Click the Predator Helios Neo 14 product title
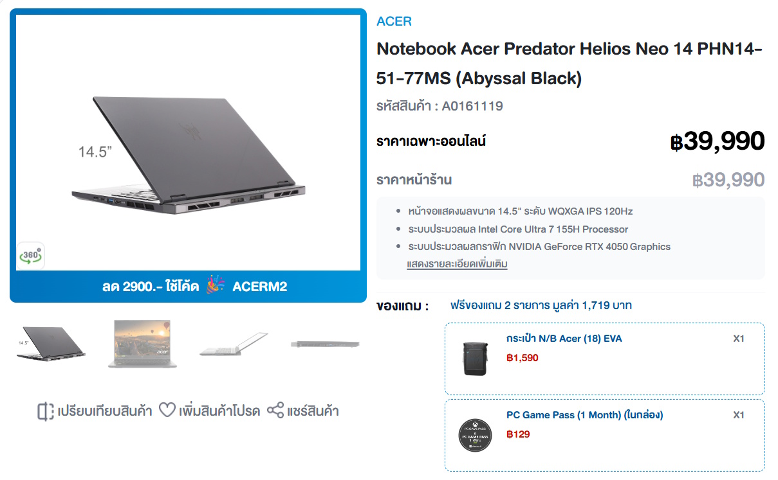The width and height of the screenshot is (778, 480). (569, 64)
